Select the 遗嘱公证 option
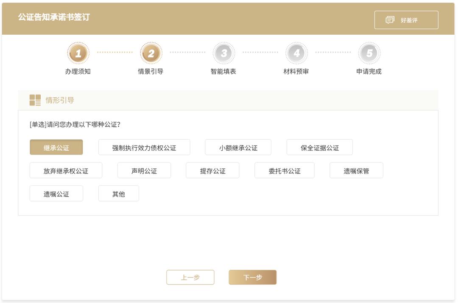Image resolution: width=458 pixels, height=303 pixels. pos(56,194)
